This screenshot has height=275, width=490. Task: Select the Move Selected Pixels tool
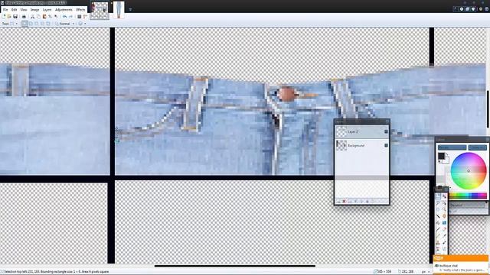(x=444, y=196)
